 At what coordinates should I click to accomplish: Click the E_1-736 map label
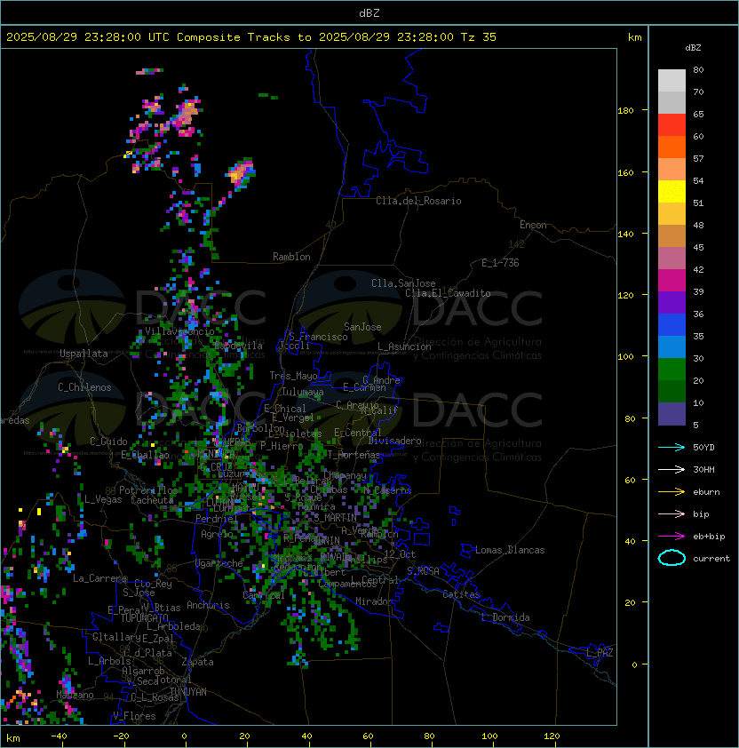[500, 263]
